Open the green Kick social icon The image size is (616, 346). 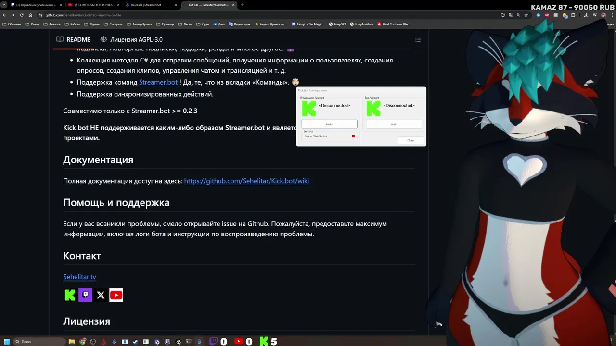pos(70,295)
